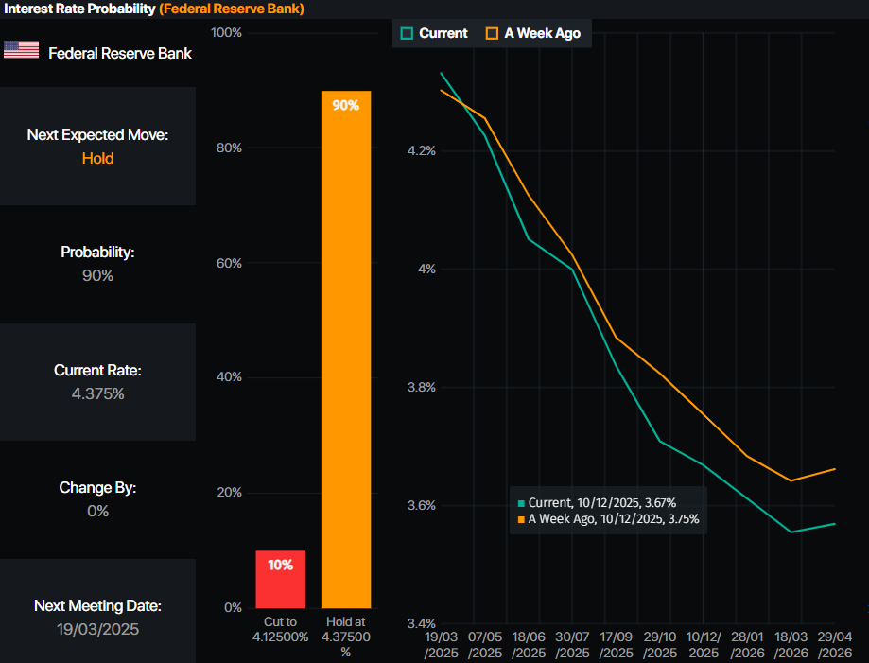
Task: Click the Change By 0% panel
Action: click(x=97, y=499)
